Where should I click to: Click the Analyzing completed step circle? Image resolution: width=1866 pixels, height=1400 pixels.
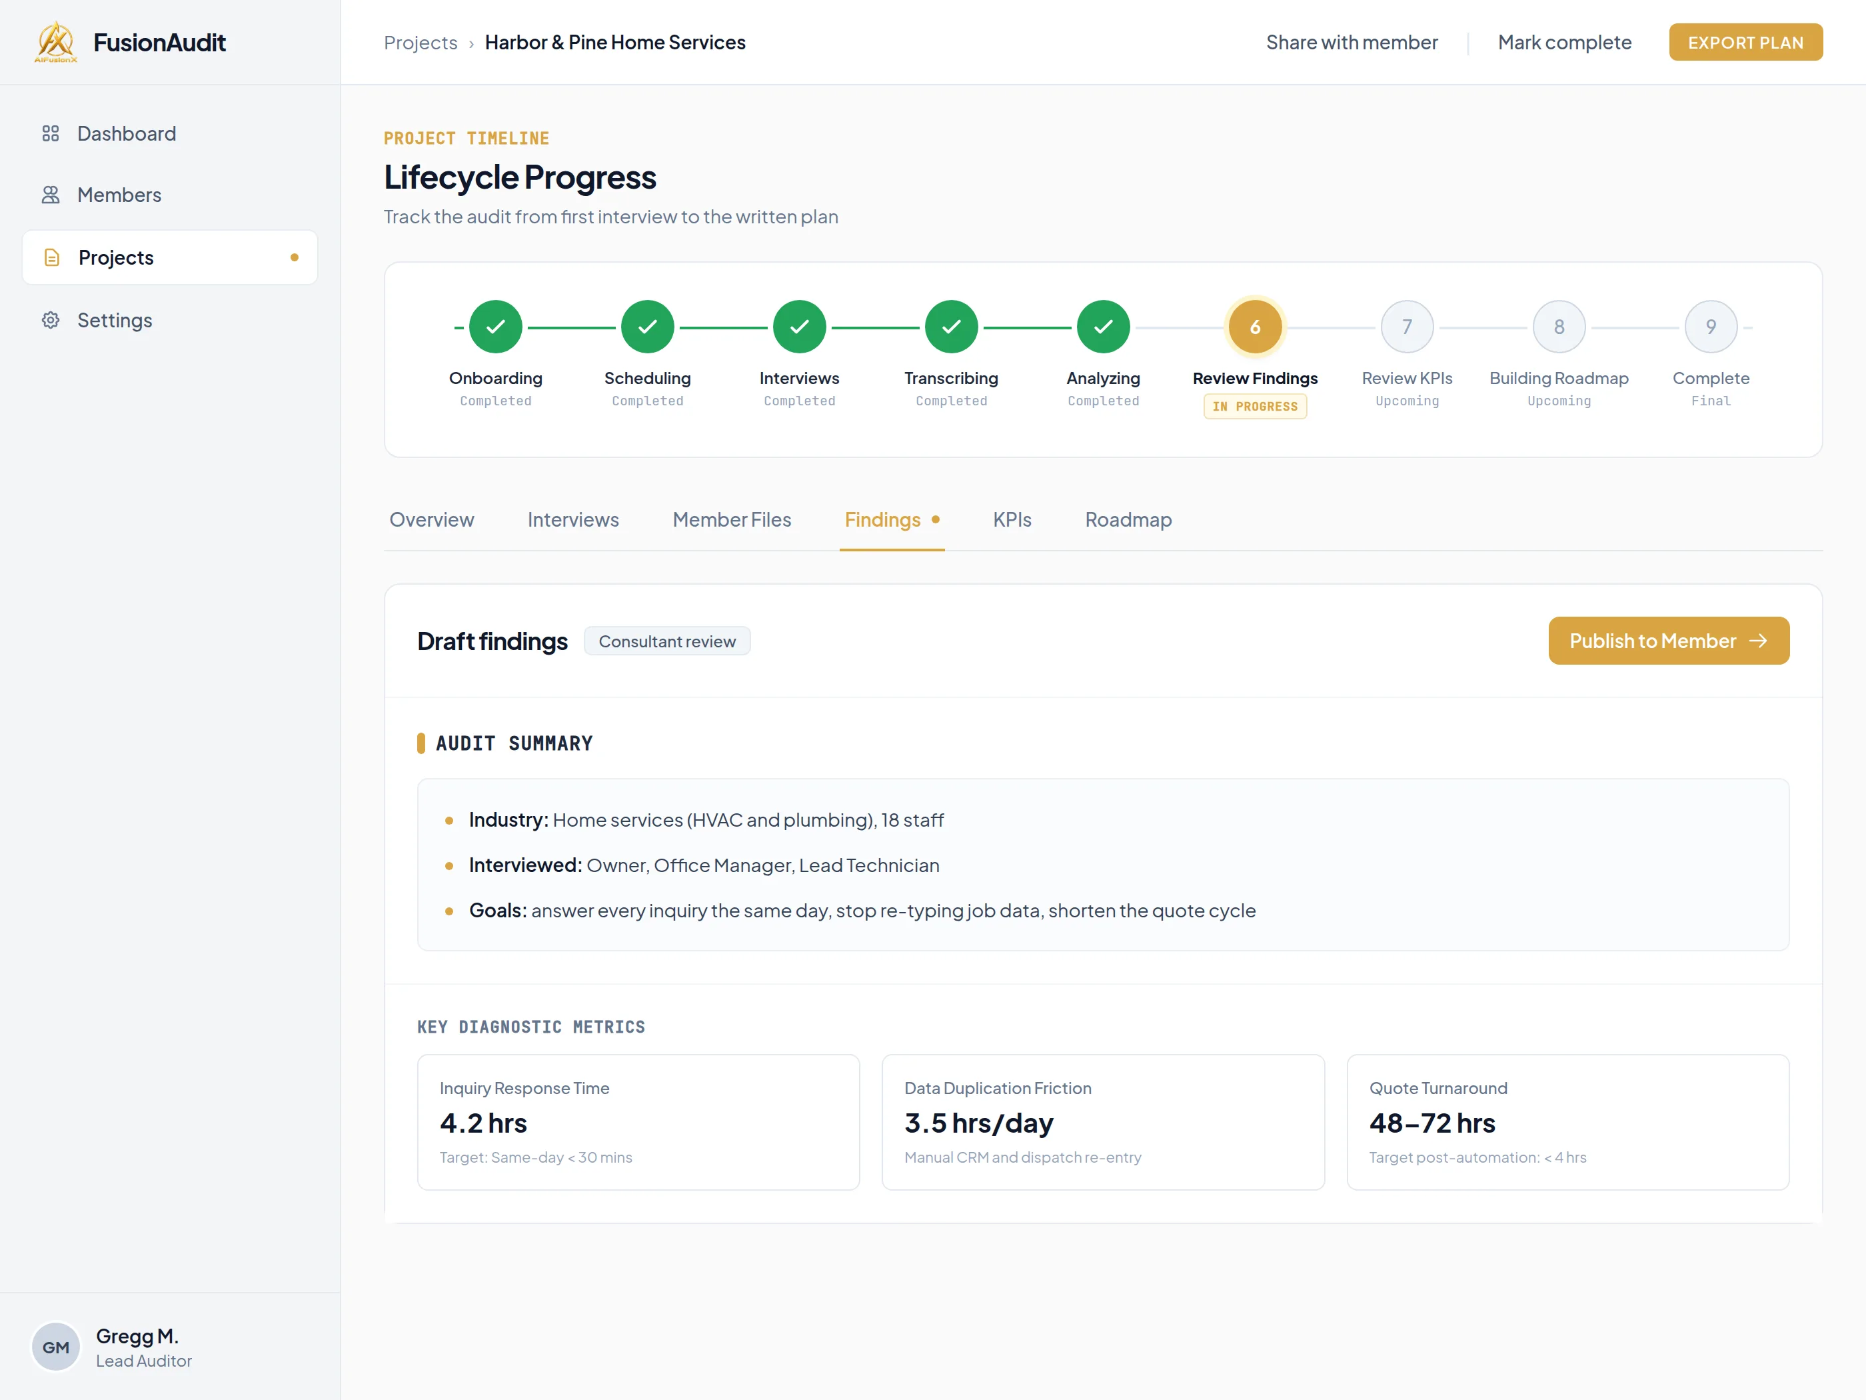[1102, 327]
